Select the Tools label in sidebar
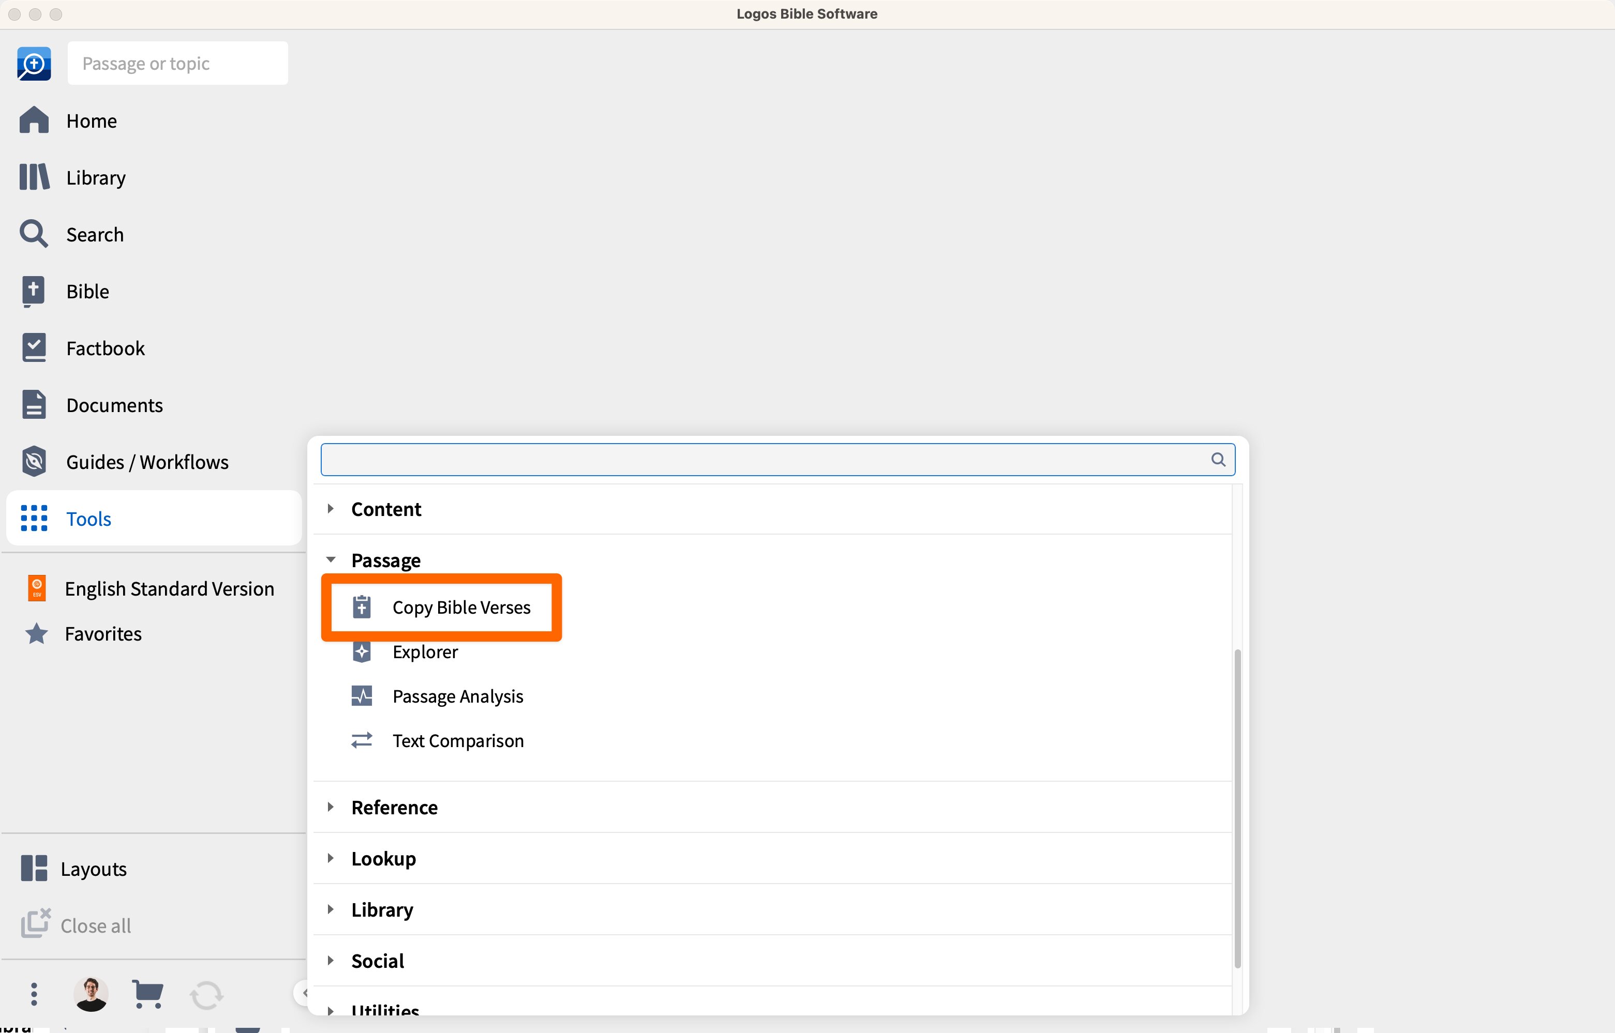Image resolution: width=1615 pixels, height=1033 pixels. [x=88, y=519]
